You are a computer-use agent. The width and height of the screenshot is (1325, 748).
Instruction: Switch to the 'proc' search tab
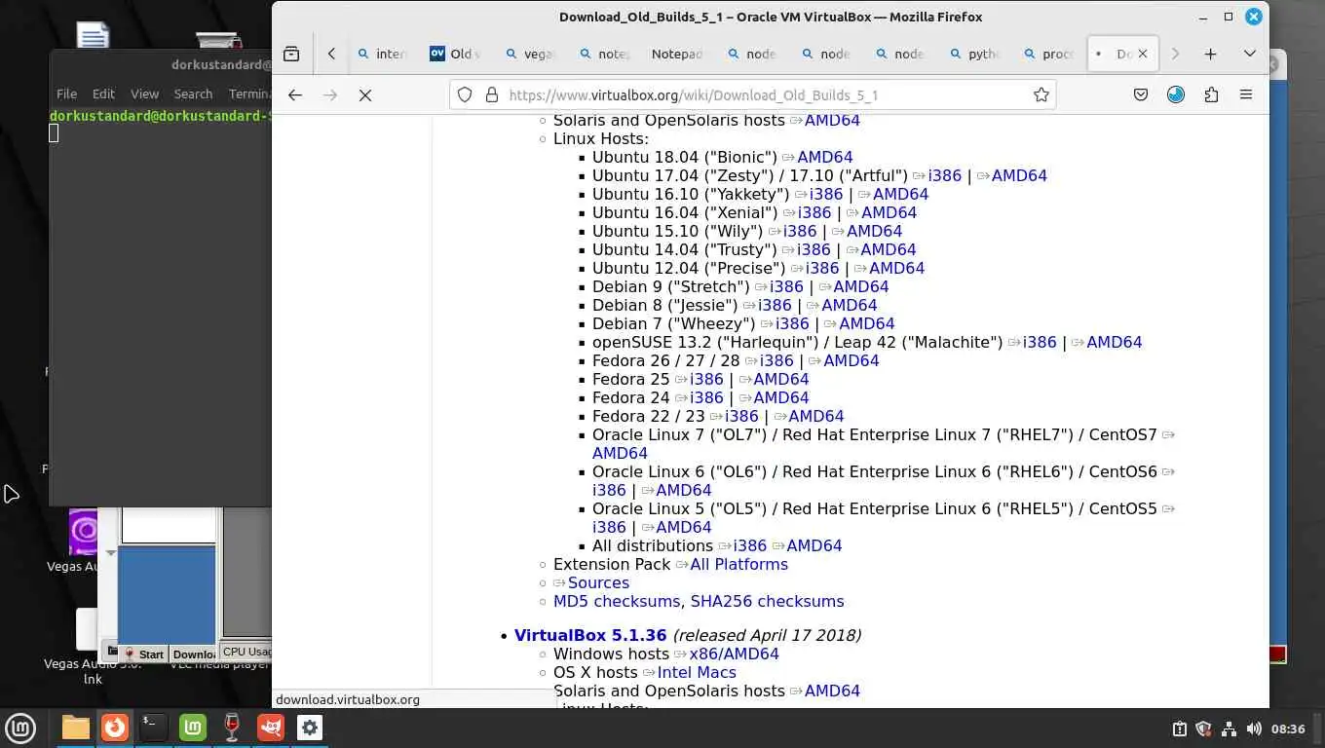[1047, 54]
